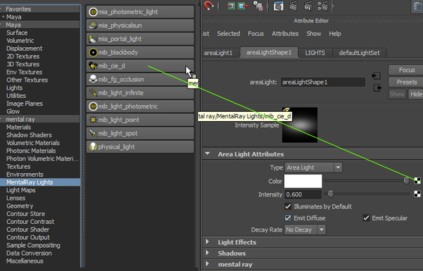Open the Attributes menu
The width and height of the screenshot is (423, 271).
coord(285,34)
